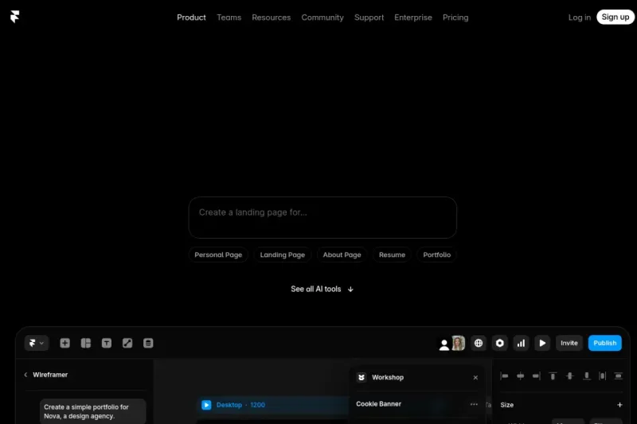The width and height of the screenshot is (637, 424).
Task: Focus the 'Create a landing page for...' prompt field
Action: click(322, 217)
